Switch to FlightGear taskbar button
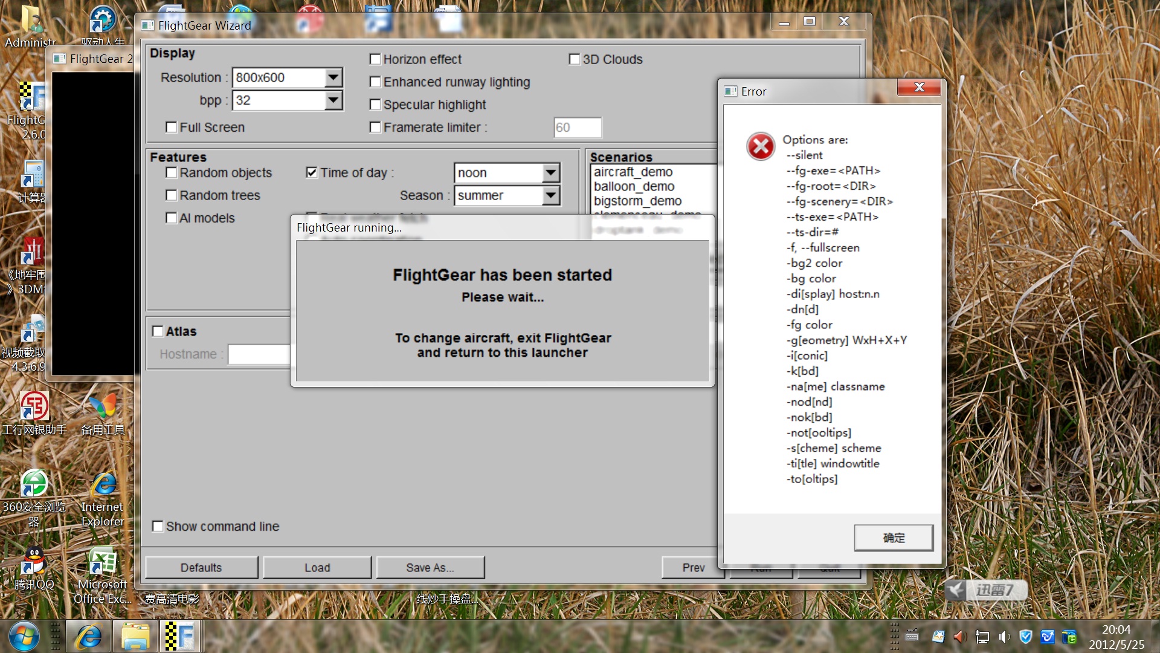 (179, 637)
